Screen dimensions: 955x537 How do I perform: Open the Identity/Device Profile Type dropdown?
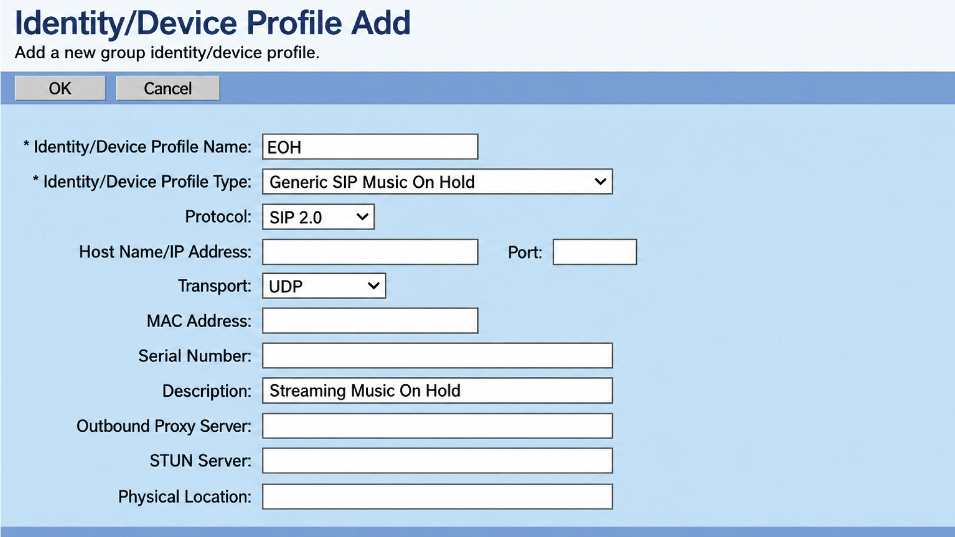coord(437,182)
